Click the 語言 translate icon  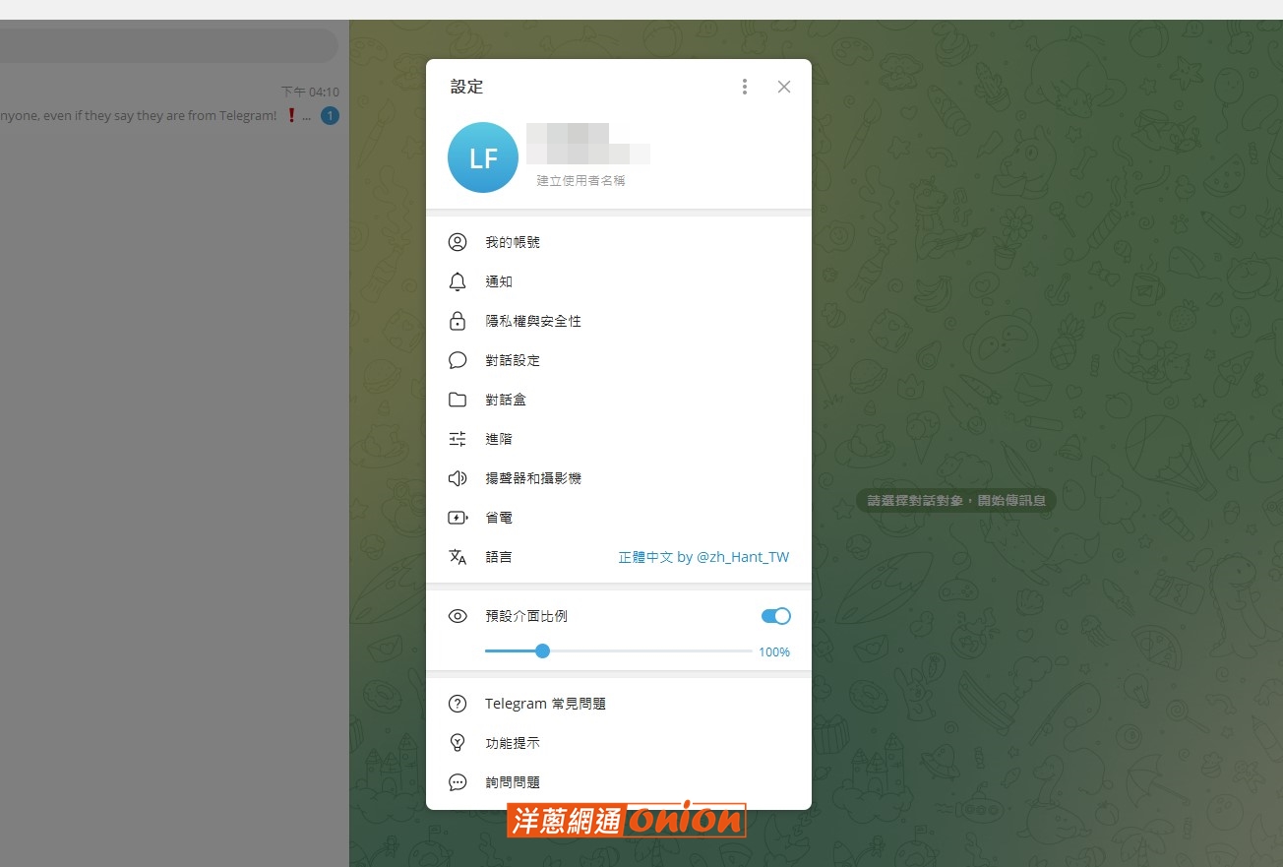click(458, 557)
